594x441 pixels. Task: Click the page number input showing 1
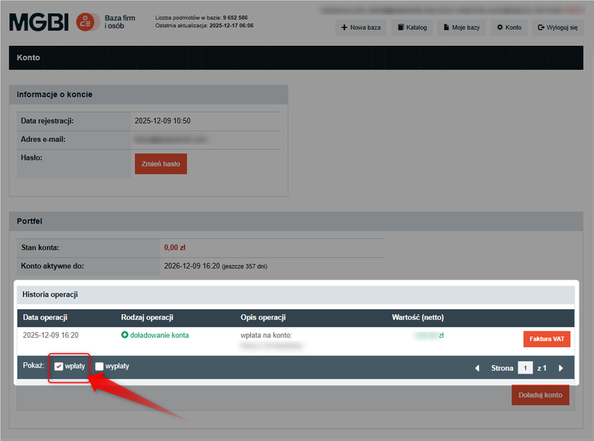526,368
